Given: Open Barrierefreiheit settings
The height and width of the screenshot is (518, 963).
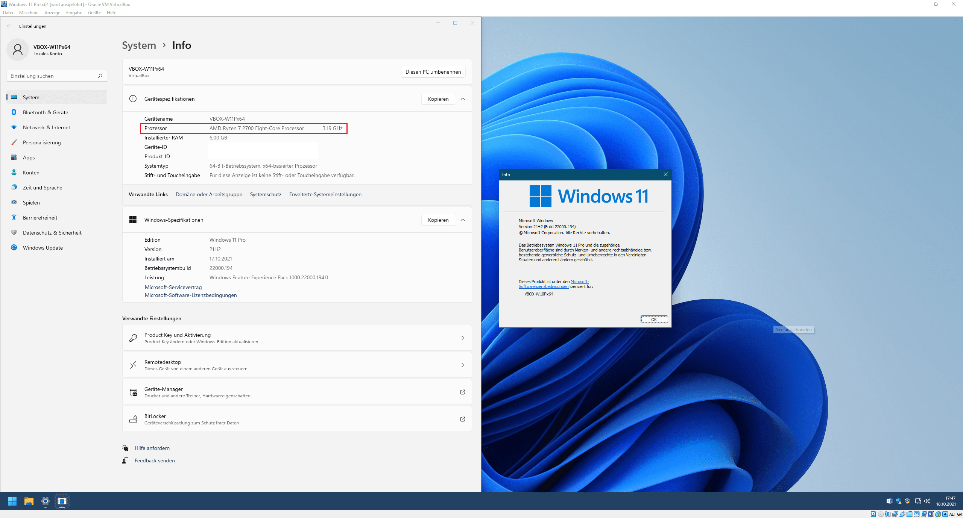Looking at the screenshot, I should click(57, 218).
